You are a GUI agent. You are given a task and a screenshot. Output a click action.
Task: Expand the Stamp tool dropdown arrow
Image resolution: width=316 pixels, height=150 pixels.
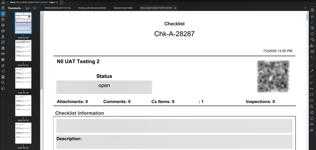click(x=314, y=45)
